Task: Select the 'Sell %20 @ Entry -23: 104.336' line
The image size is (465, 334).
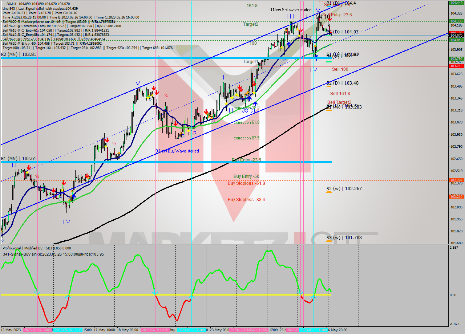Action: (x=54, y=39)
